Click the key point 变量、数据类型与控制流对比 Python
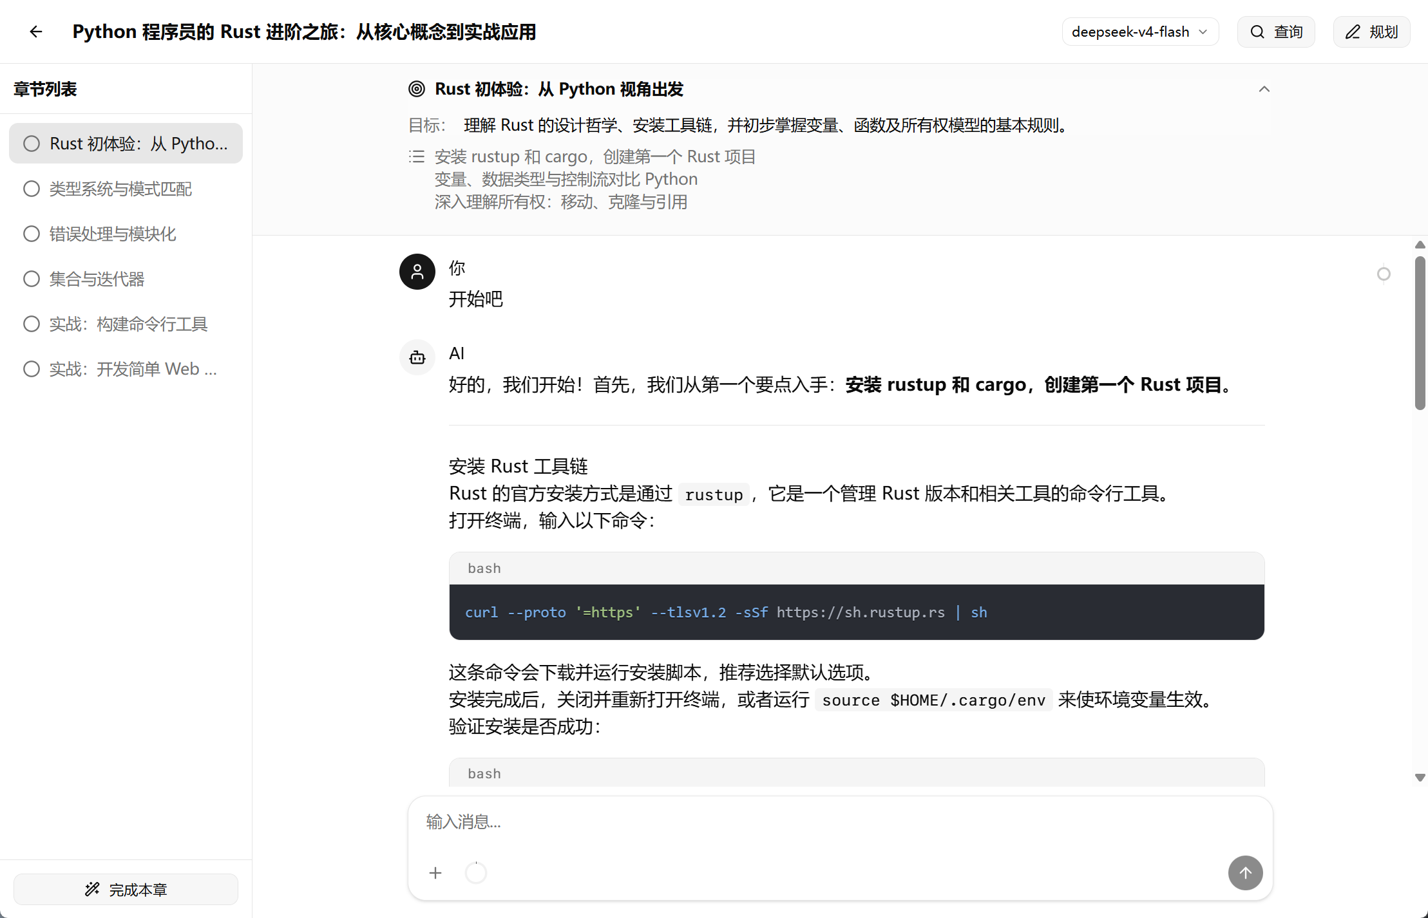Image resolution: width=1428 pixels, height=918 pixels. tap(566, 179)
